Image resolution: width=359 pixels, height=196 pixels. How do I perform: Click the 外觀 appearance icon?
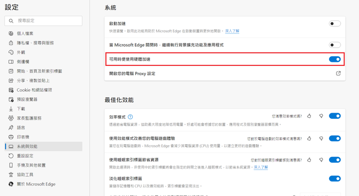[x=11, y=52]
